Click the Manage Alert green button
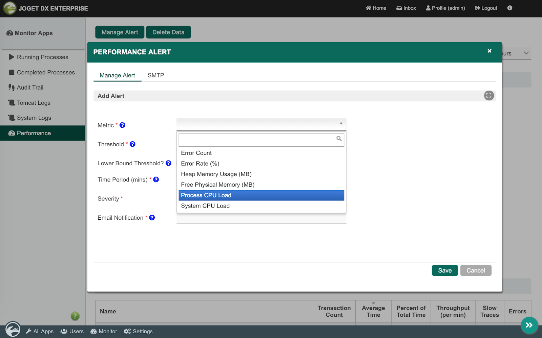This screenshot has height=338, width=542. [x=120, y=32]
